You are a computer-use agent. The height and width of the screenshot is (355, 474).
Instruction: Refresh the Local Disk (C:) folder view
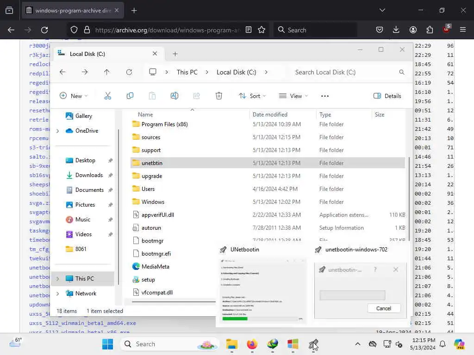coord(129,72)
